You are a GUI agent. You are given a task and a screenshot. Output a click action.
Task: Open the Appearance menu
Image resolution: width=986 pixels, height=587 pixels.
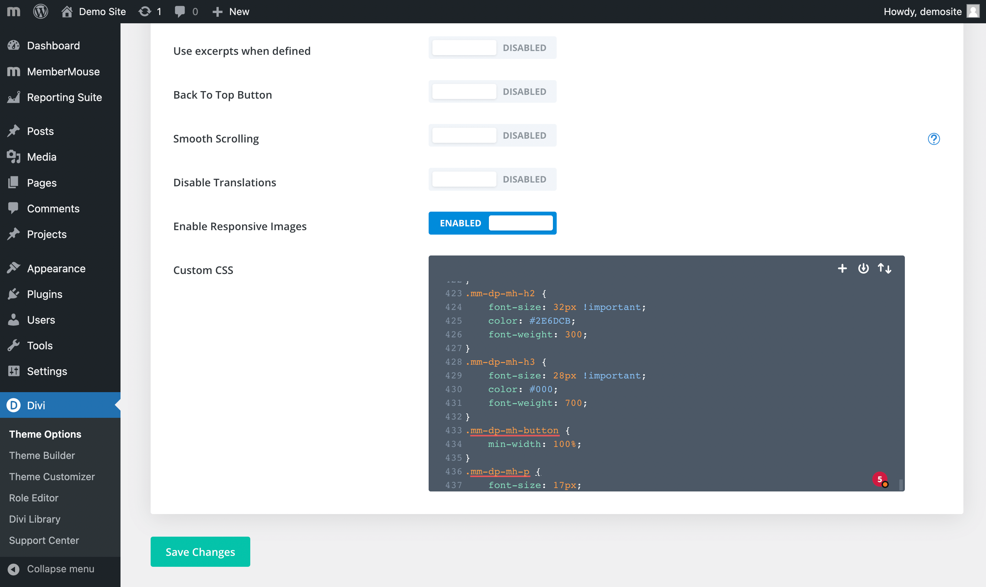pos(56,268)
